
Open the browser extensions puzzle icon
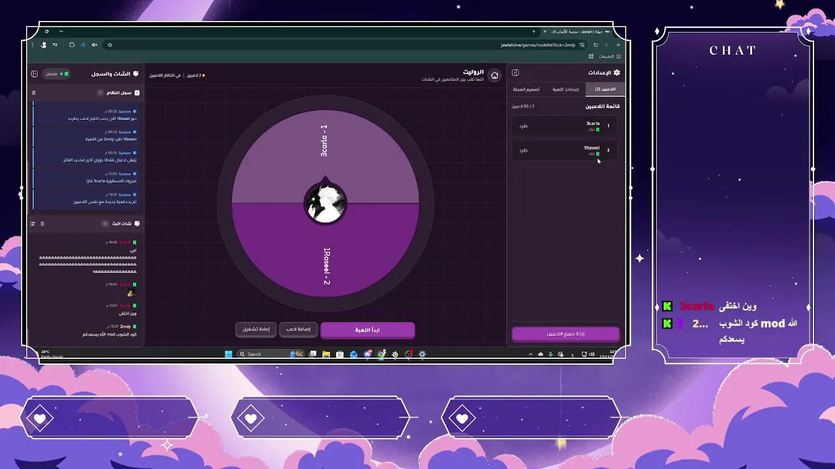(x=71, y=45)
